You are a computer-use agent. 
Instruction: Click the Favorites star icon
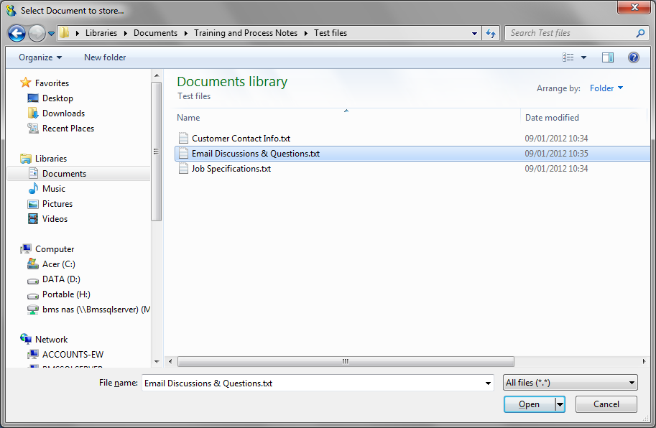point(26,83)
